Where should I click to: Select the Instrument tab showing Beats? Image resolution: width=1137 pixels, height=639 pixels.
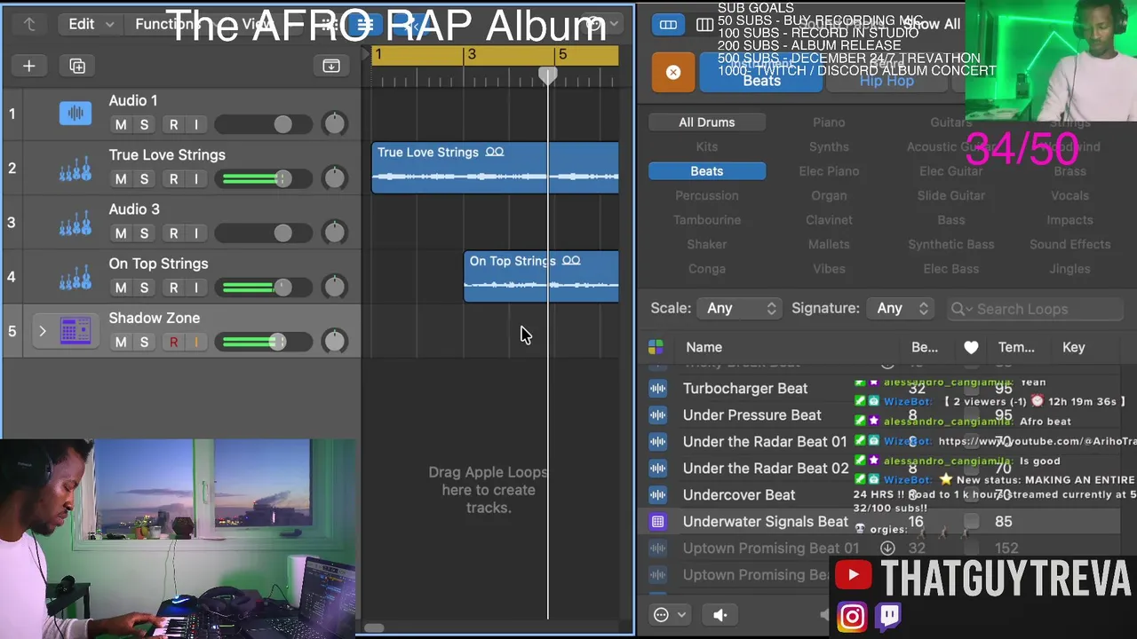tap(761, 73)
